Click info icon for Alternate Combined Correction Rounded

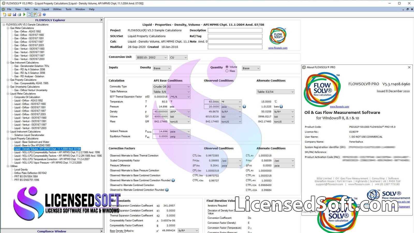pos(167,190)
